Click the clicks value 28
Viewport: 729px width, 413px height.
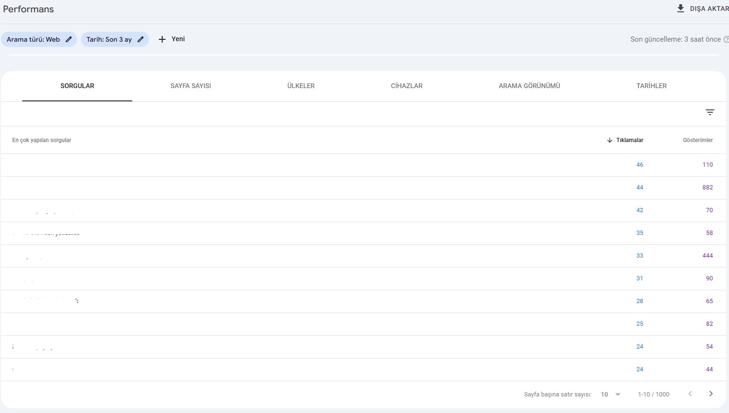[640, 301]
